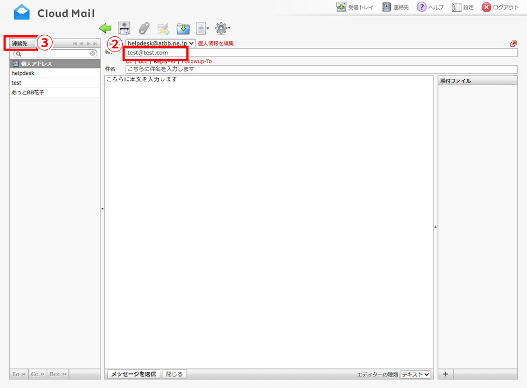Screen dimensions: 527x388
Task: Open 設定 settings from top menu
Action: coord(462,7)
